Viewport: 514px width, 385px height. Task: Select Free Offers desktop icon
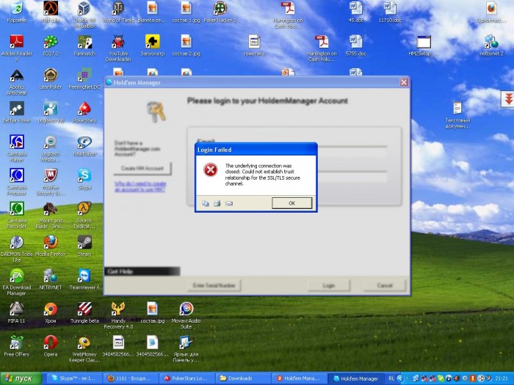[16, 346]
